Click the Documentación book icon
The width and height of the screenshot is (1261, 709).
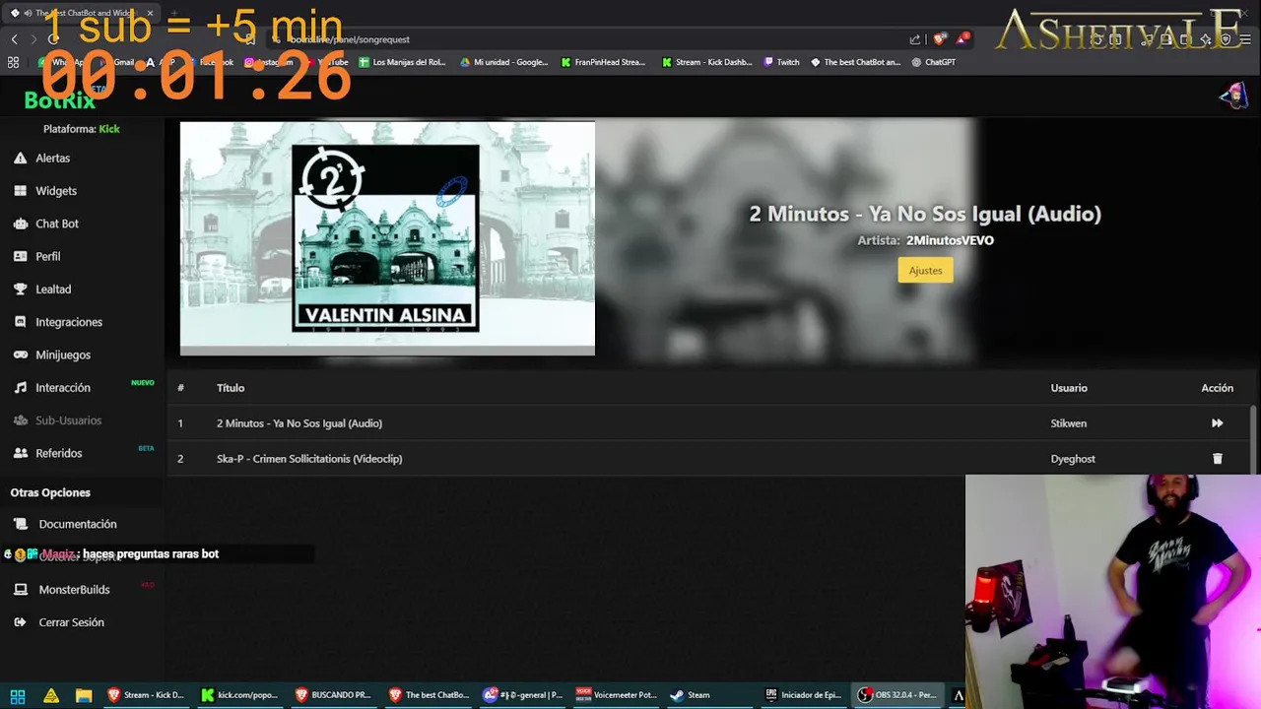point(20,524)
